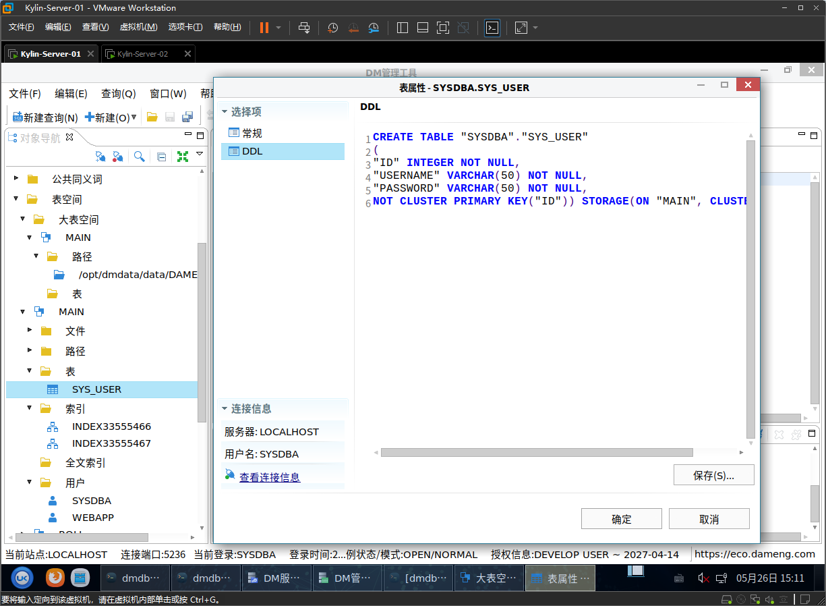Click the 确定 button
The height and width of the screenshot is (606, 826).
click(622, 519)
